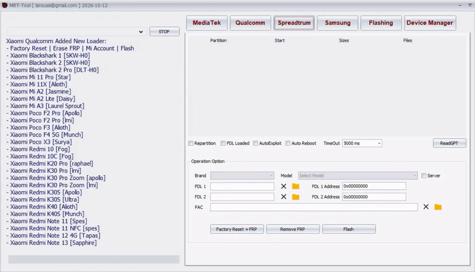
Task: Open the Qualcomm tab
Action: click(250, 23)
